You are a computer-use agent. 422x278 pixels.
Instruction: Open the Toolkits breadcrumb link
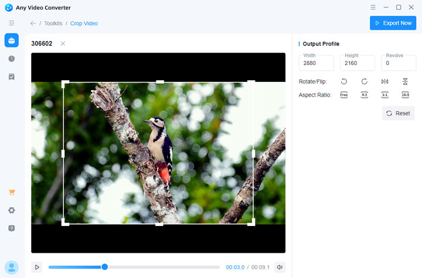tap(53, 23)
